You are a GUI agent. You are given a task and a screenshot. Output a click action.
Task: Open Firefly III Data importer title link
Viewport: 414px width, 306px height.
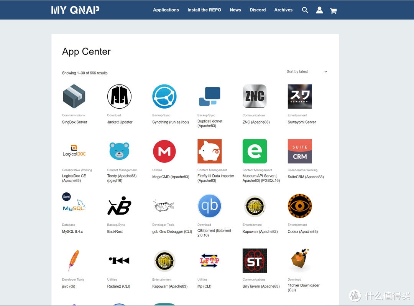click(x=216, y=178)
